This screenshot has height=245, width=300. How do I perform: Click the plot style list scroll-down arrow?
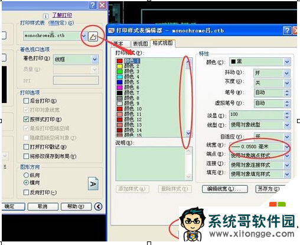tap(188, 133)
